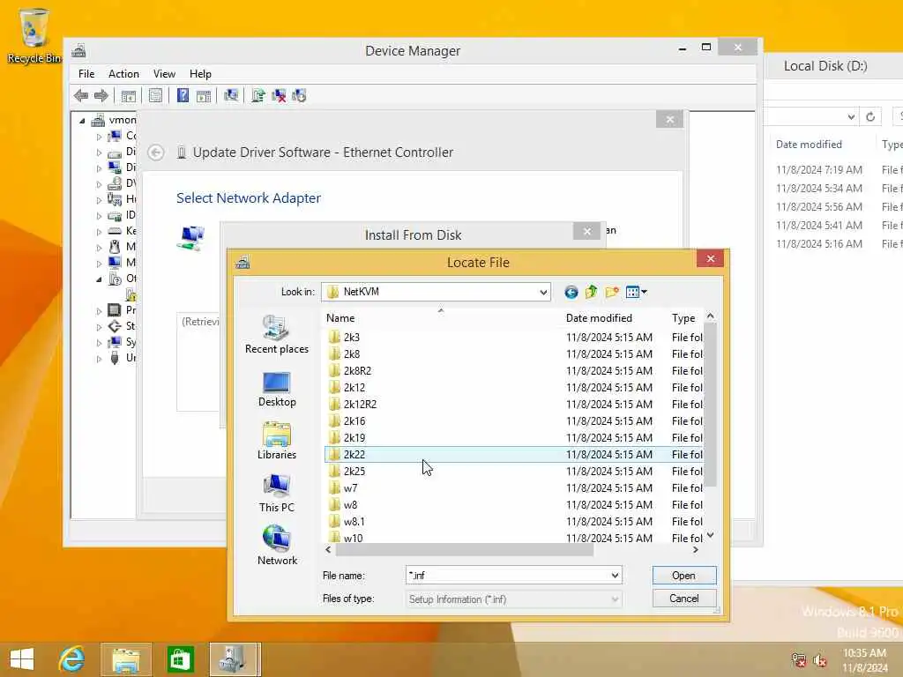Open Recycle Bin on the desktop
Screen dimensions: 903x677
(x=34, y=35)
